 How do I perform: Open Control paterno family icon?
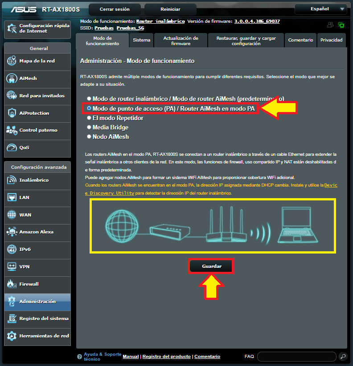click(12, 131)
